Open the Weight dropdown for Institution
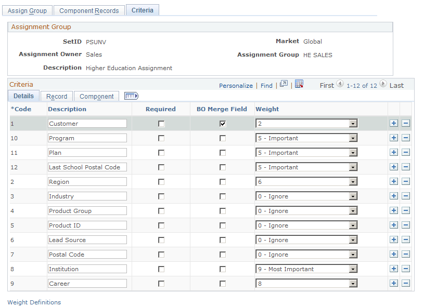 pos(353,269)
